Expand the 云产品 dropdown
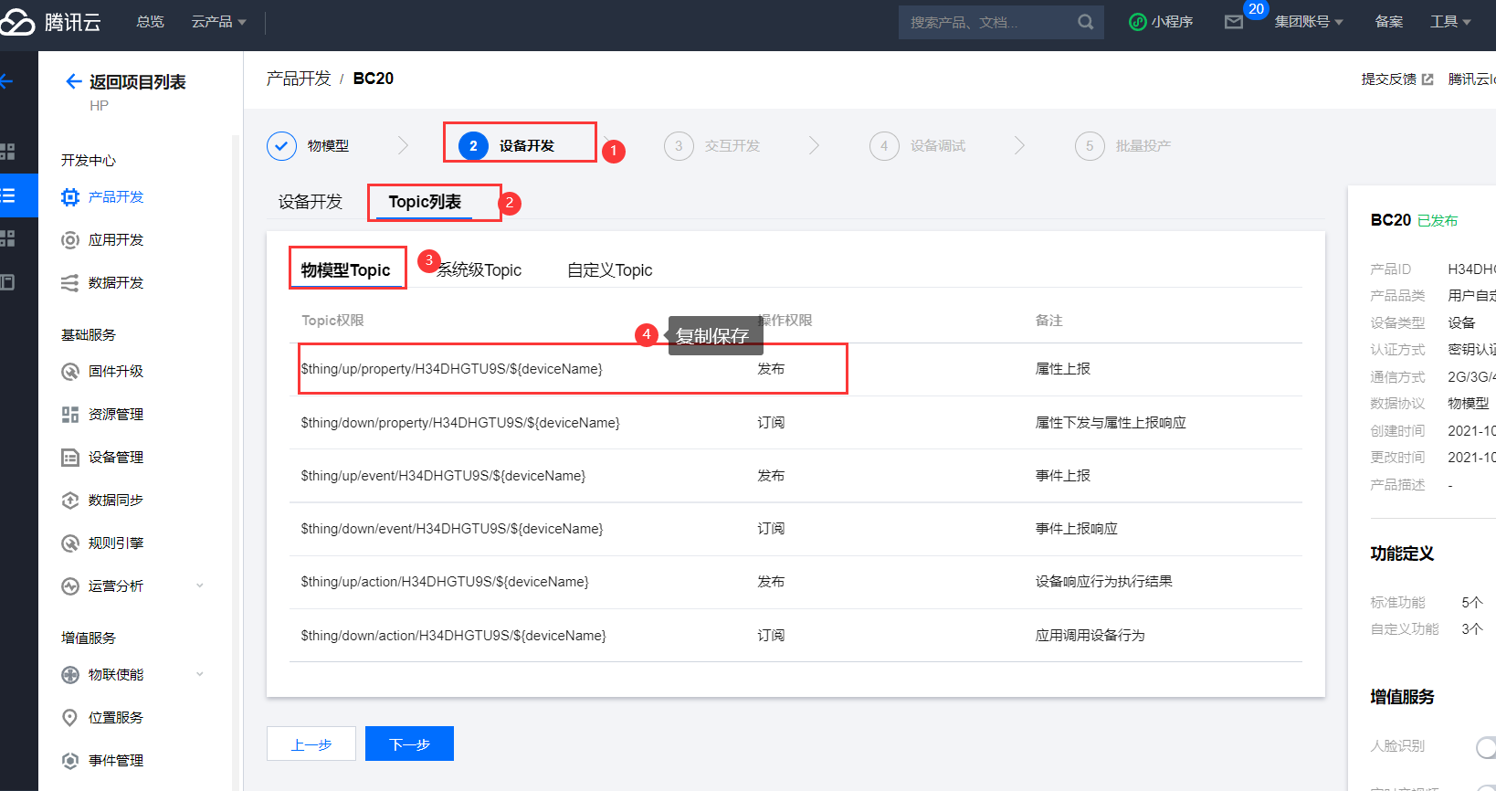Viewport: 1496px width, 791px height. pyautogui.click(x=219, y=22)
